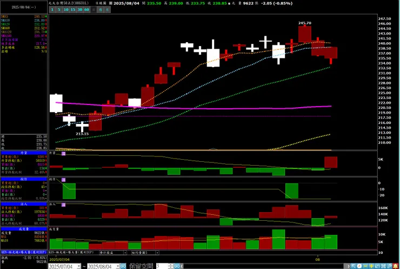Click the SMA240 legend row
Image resolution: width=400 pixels, height=269 pixels.
[24, 36]
